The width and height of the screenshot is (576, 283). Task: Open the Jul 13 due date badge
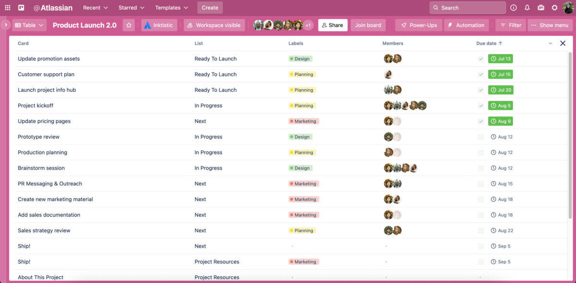point(501,59)
